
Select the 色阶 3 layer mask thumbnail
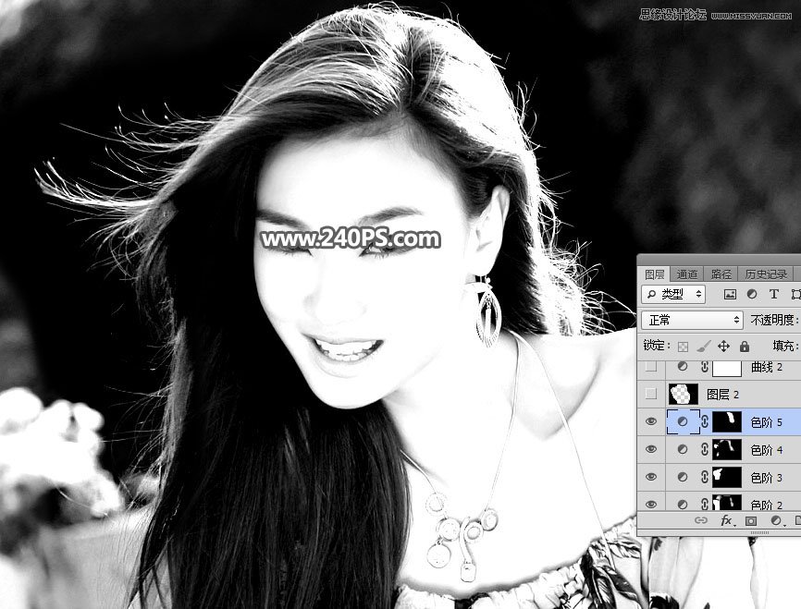pyautogui.click(x=727, y=477)
